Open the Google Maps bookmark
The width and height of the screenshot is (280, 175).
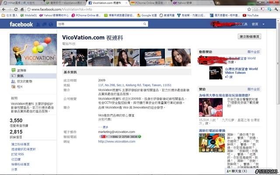pyautogui.click(x=147, y=15)
